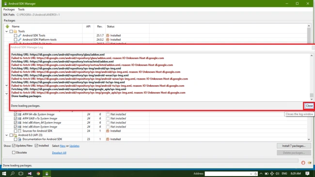Check the Android SDK Platform-tools checkbox
The image size is (315, 177).
[16, 40]
